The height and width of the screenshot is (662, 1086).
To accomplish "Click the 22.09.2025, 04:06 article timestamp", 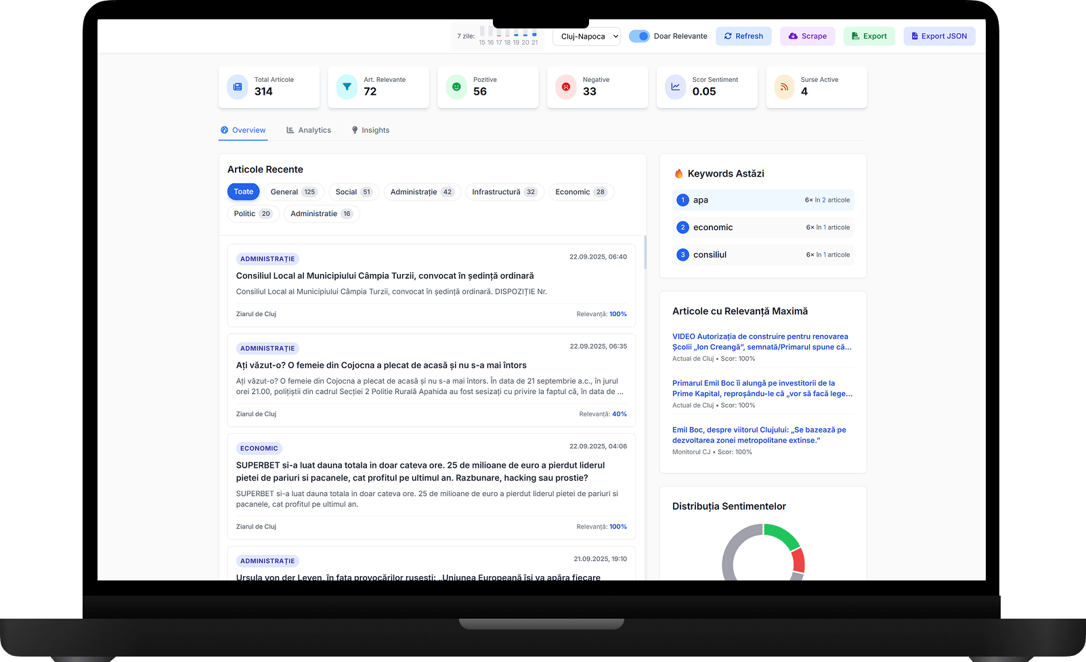I will (x=598, y=446).
